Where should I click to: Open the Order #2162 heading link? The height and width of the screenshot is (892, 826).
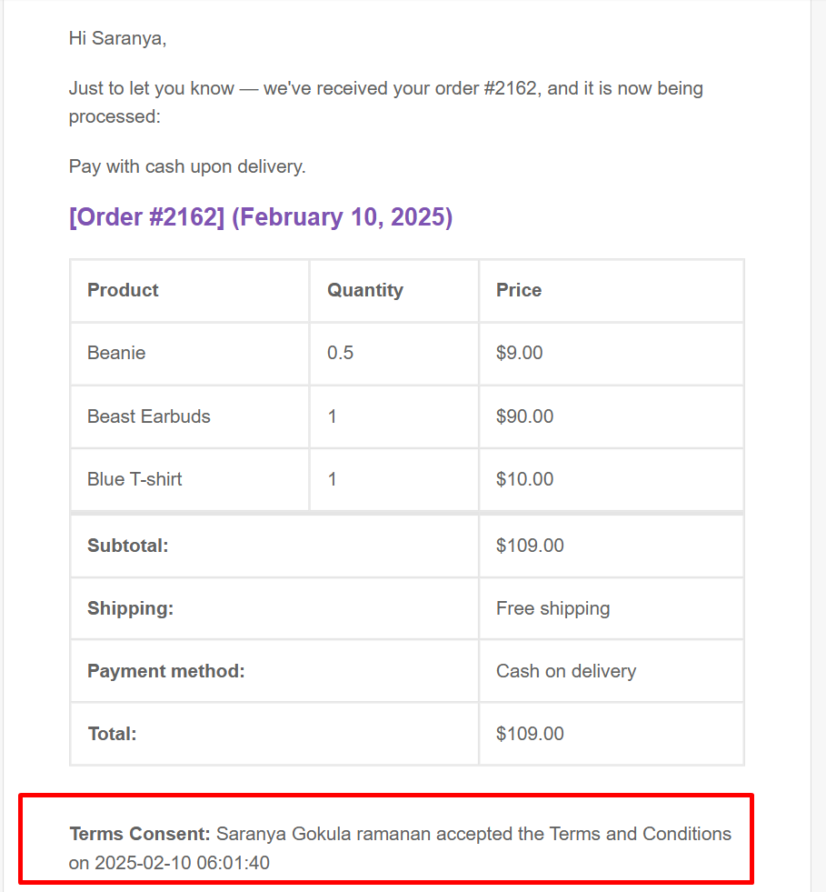[261, 218]
